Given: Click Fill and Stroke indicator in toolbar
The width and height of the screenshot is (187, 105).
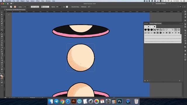Looking at the screenshot, I should (2, 76).
